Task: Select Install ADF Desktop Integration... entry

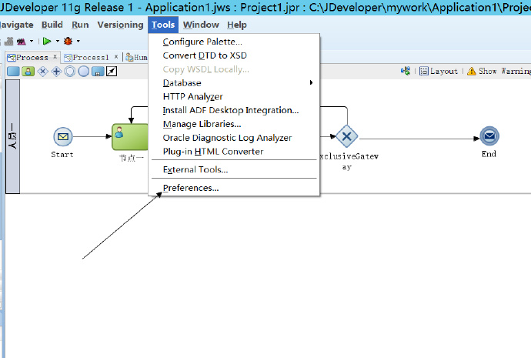Action: 234,110
